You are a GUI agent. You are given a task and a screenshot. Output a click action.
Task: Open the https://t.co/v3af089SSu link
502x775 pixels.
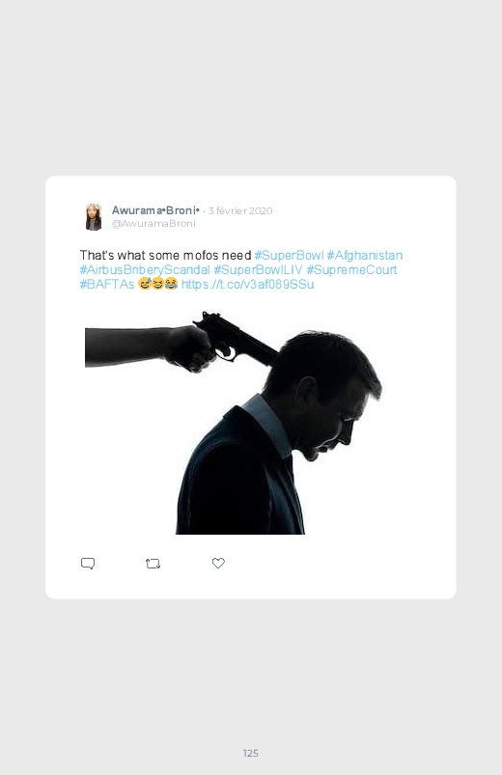tap(248, 284)
